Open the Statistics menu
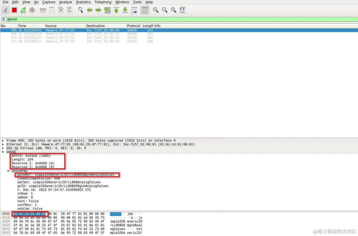 (x=83, y=2)
